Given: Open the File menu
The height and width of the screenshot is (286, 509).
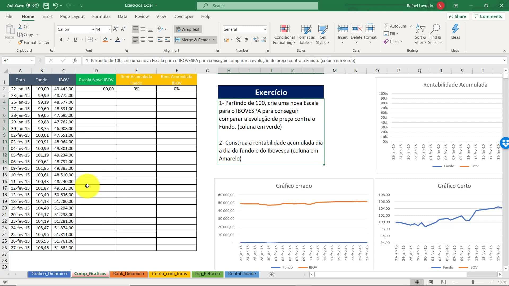Looking at the screenshot, I should (9, 16).
